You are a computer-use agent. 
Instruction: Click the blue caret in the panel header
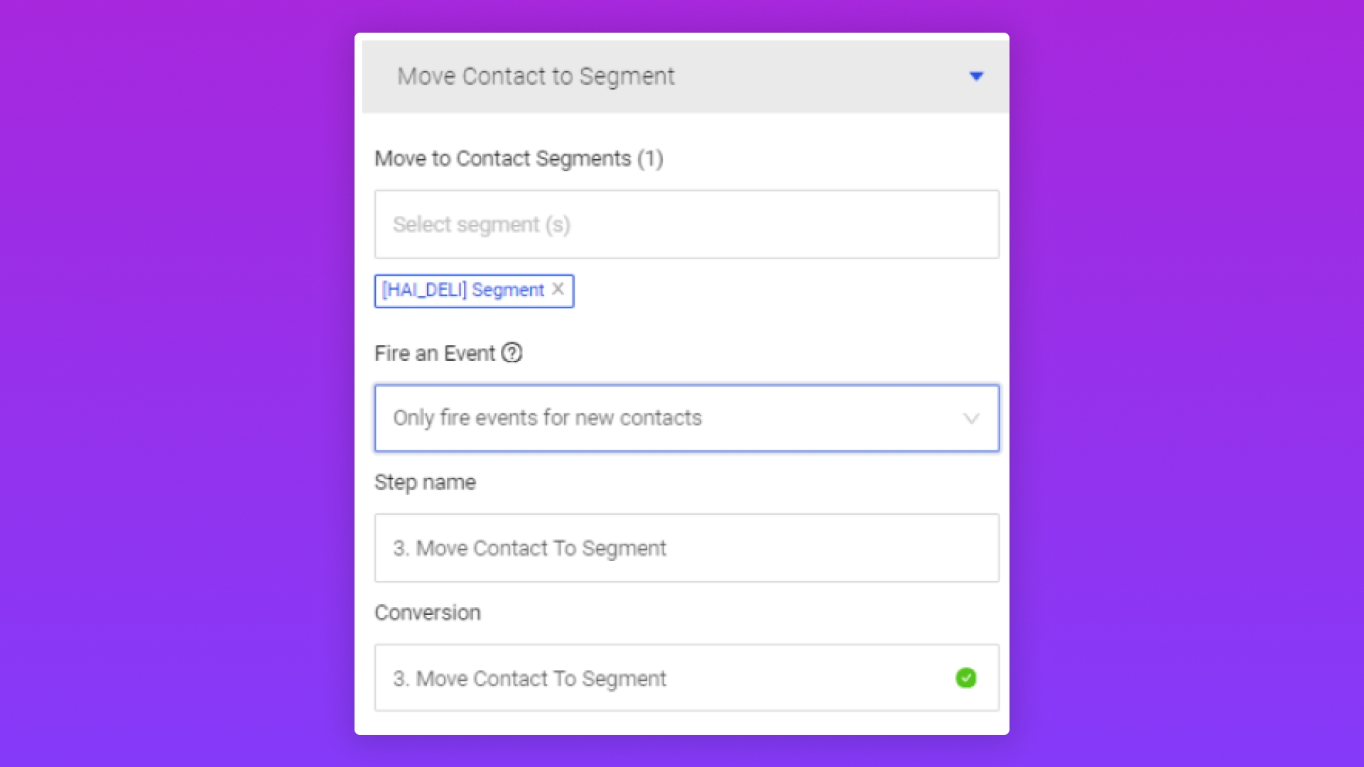[976, 76]
